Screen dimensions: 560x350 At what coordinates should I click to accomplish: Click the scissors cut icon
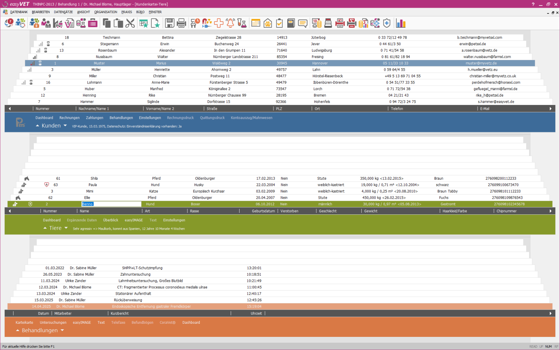(130, 23)
